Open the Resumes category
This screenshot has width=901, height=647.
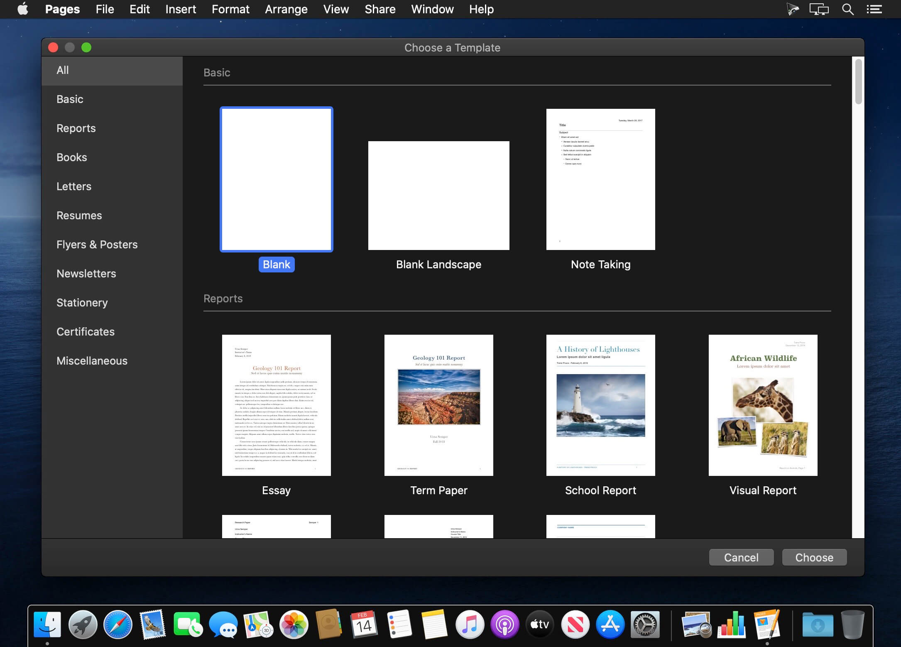tap(79, 215)
